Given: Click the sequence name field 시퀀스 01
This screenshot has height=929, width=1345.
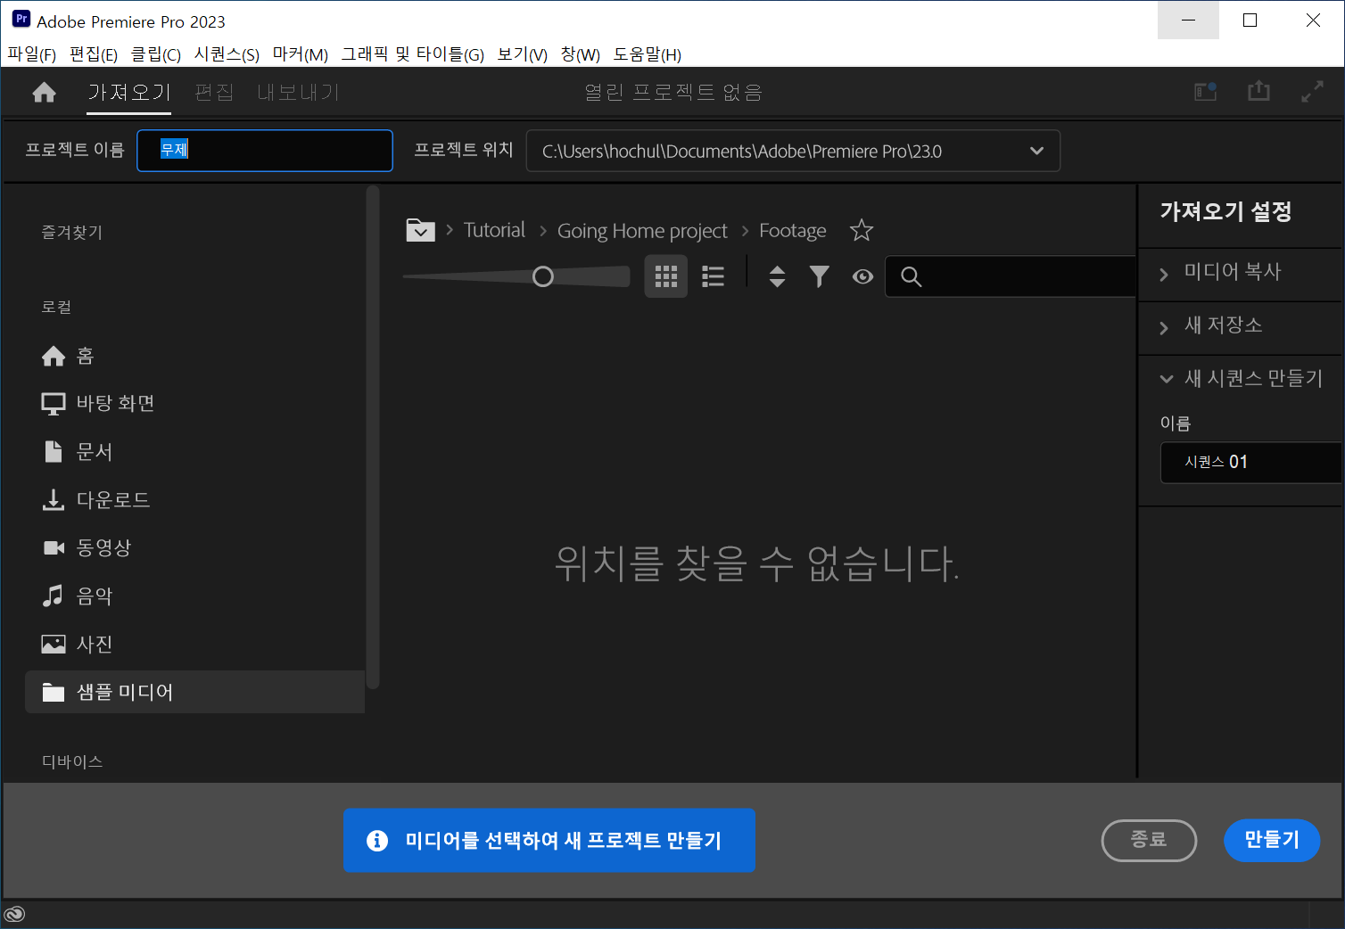Looking at the screenshot, I should pos(1250,462).
